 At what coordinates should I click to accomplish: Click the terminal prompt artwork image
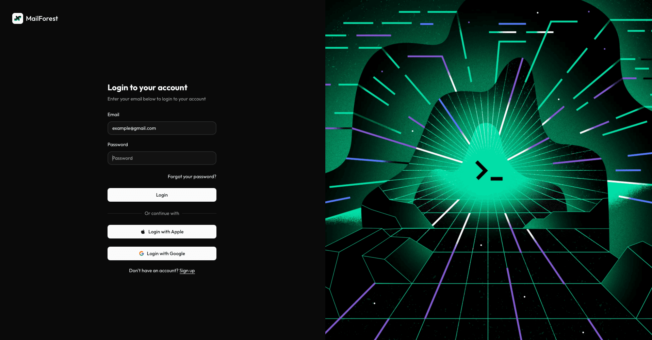[489, 170]
